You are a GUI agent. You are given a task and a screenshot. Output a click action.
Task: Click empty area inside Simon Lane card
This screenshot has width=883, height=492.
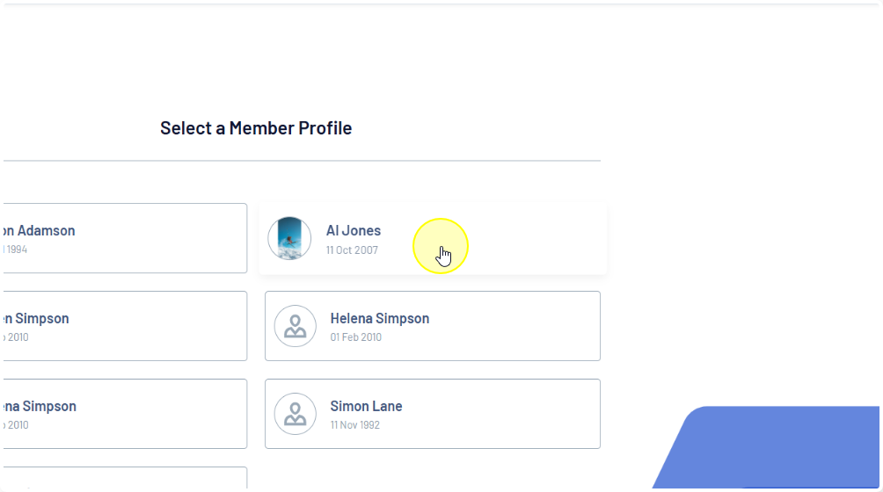tap(510, 414)
